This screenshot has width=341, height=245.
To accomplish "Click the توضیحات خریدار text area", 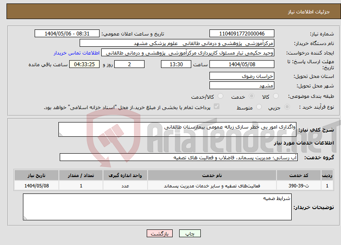I will click(x=157, y=207).
